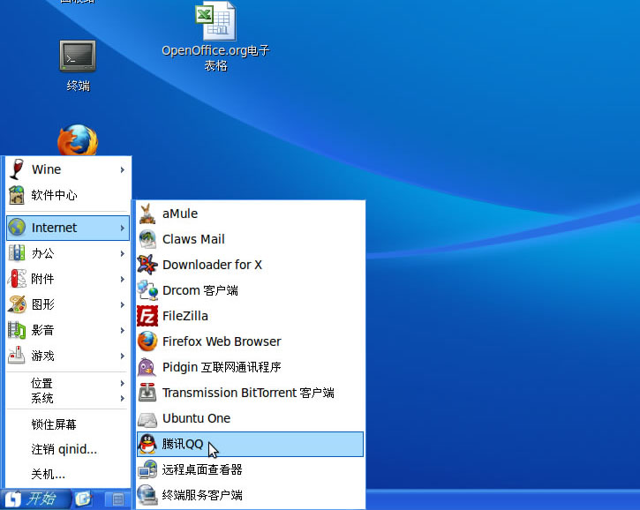Expand the 影音 submenu arrow
The width and height of the screenshot is (640, 510).
tap(123, 331)
